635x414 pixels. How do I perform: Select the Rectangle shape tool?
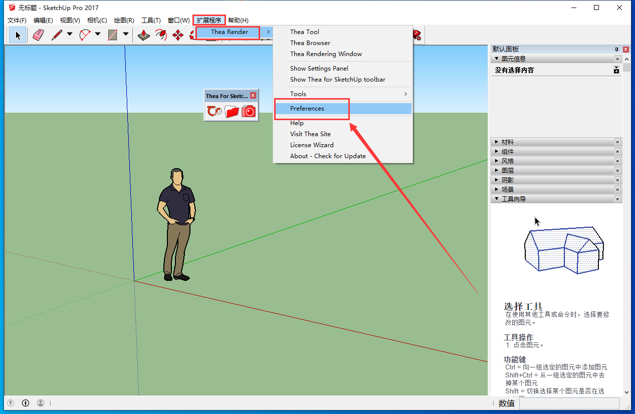(x=113, y=35)
